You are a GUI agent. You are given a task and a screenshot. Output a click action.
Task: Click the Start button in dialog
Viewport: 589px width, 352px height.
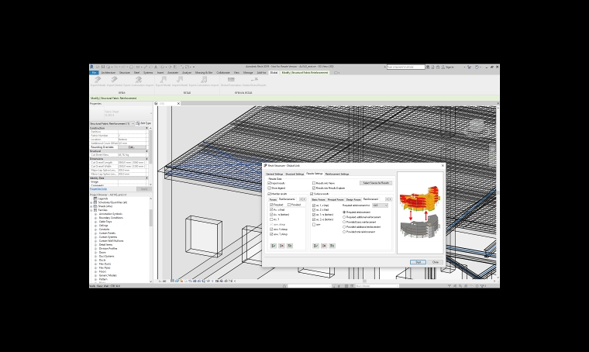(x=418, y=262)
